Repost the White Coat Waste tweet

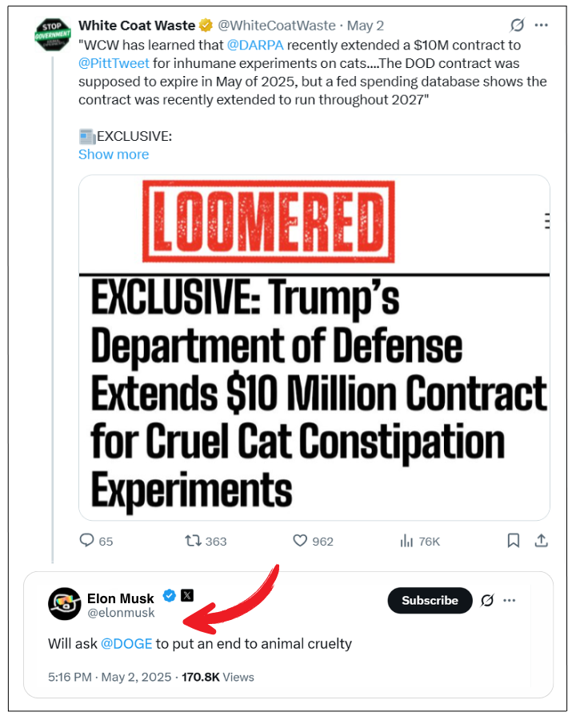194,541
